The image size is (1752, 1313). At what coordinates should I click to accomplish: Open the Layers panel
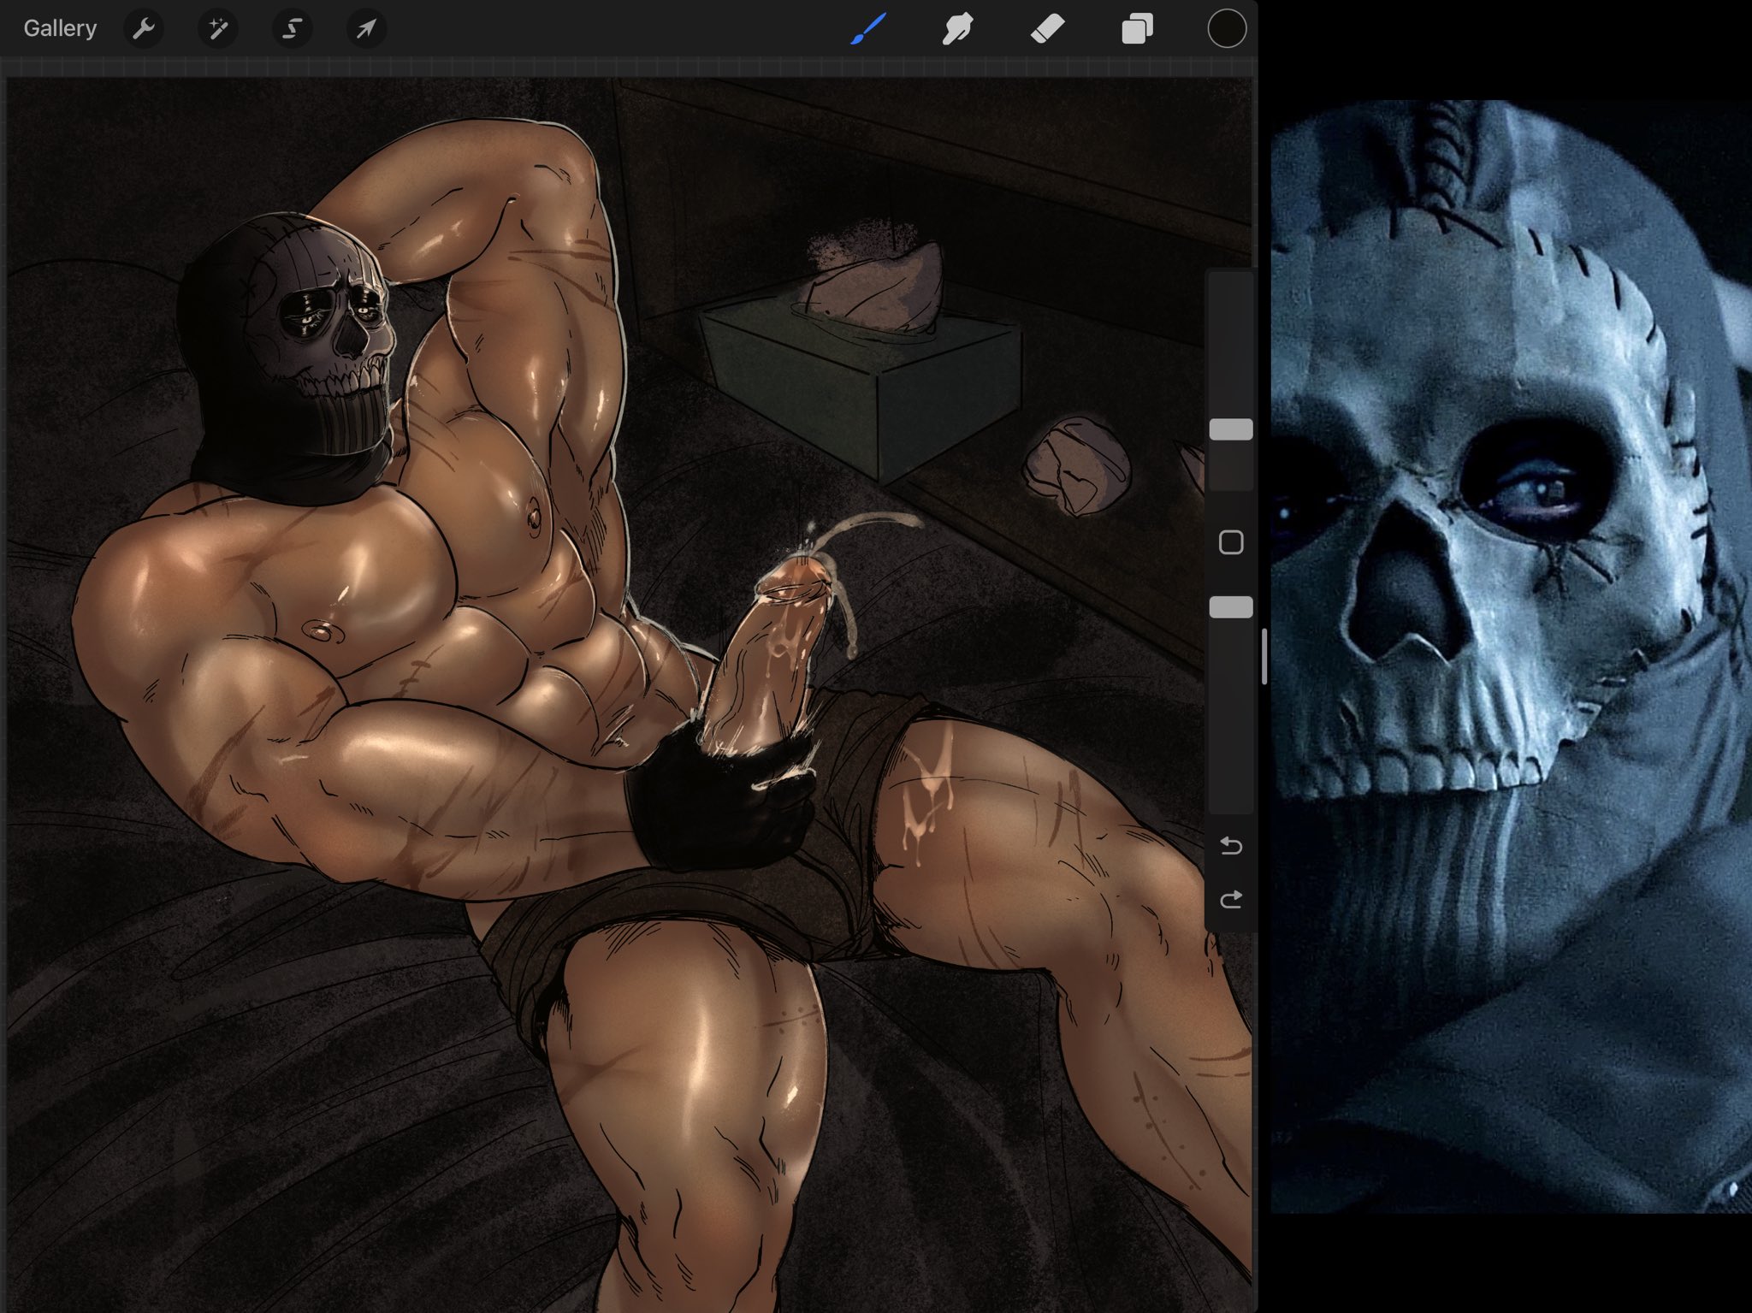1137,29
